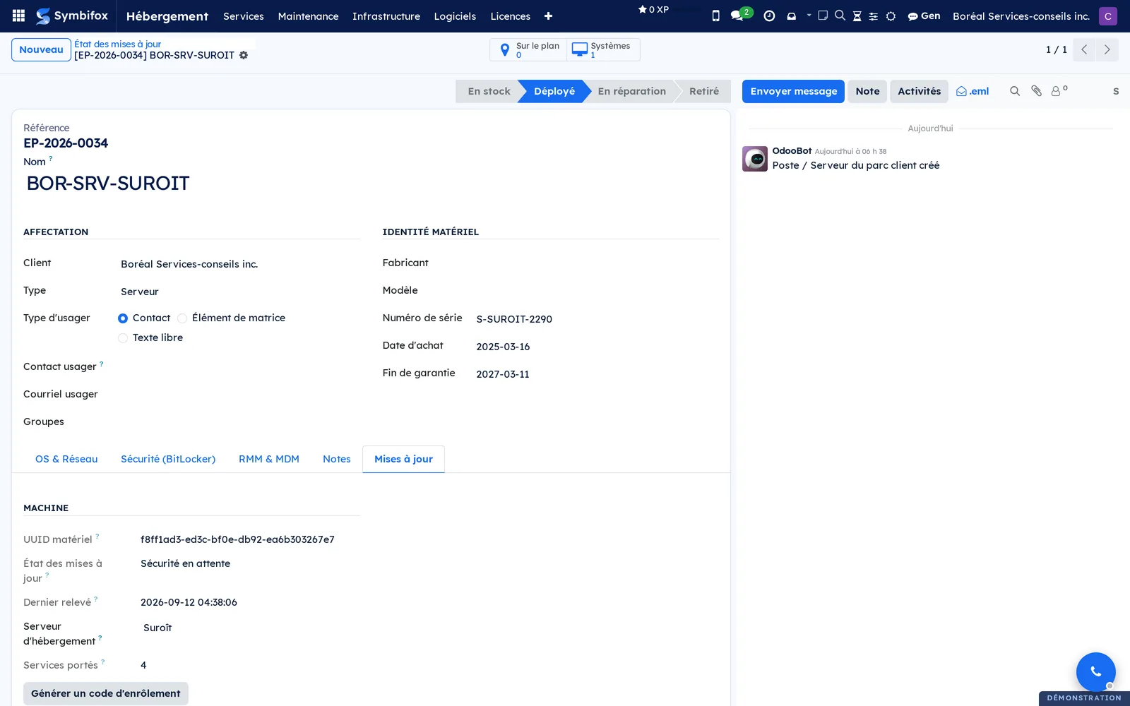The width and height of the screenshot is (1130, 706).
Task: Open the sliders settings icon in navbar
Action: 874,16
